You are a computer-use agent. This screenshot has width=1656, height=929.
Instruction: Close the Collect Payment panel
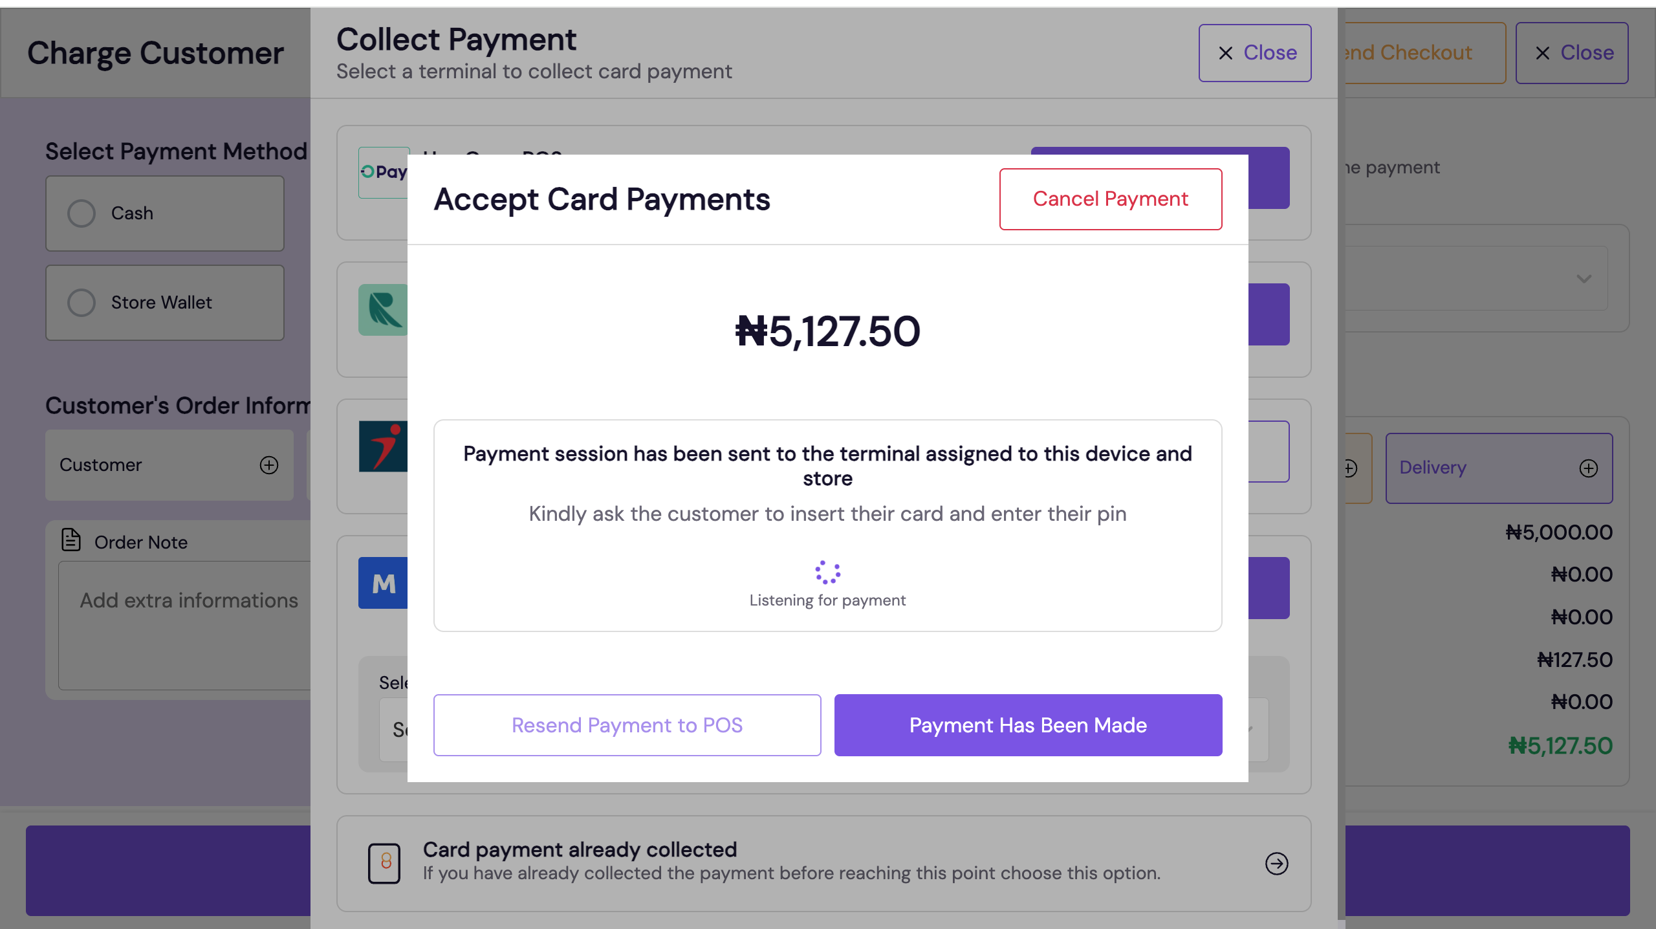(1254, 53)
